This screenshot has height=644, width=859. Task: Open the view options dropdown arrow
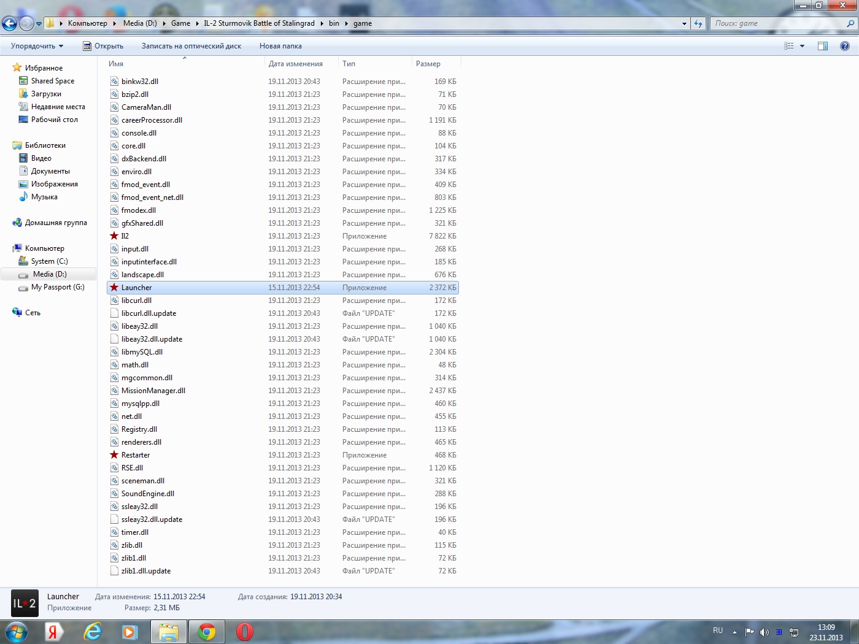[x=802, y=46]
